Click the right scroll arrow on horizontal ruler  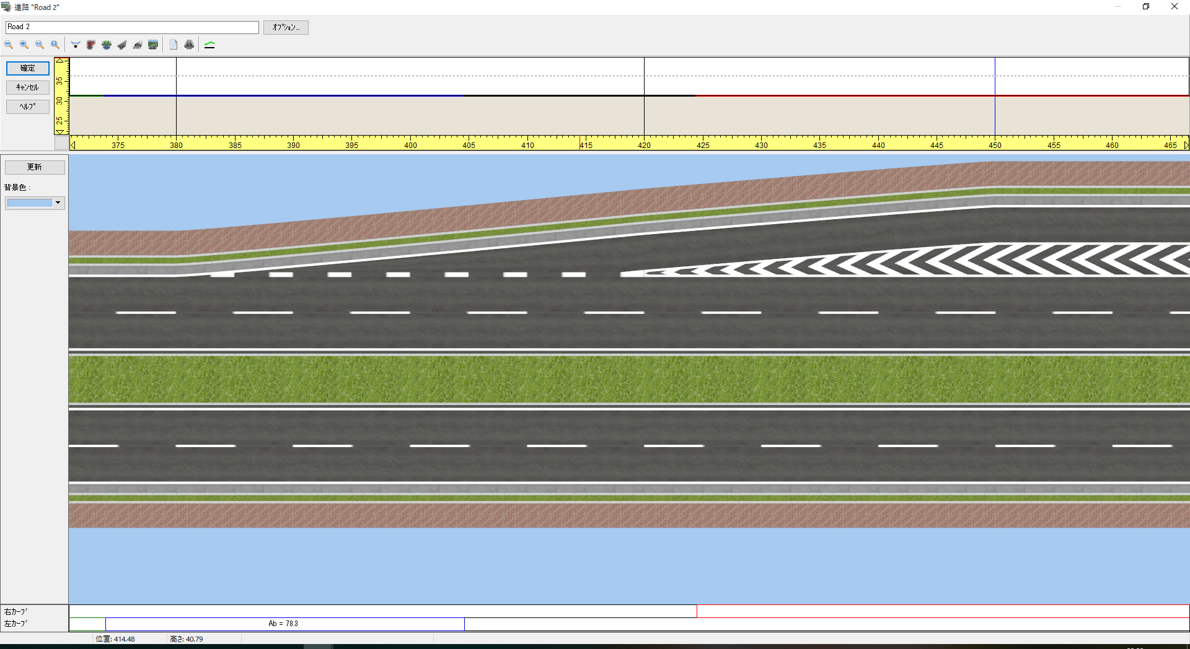point(1186,145)
